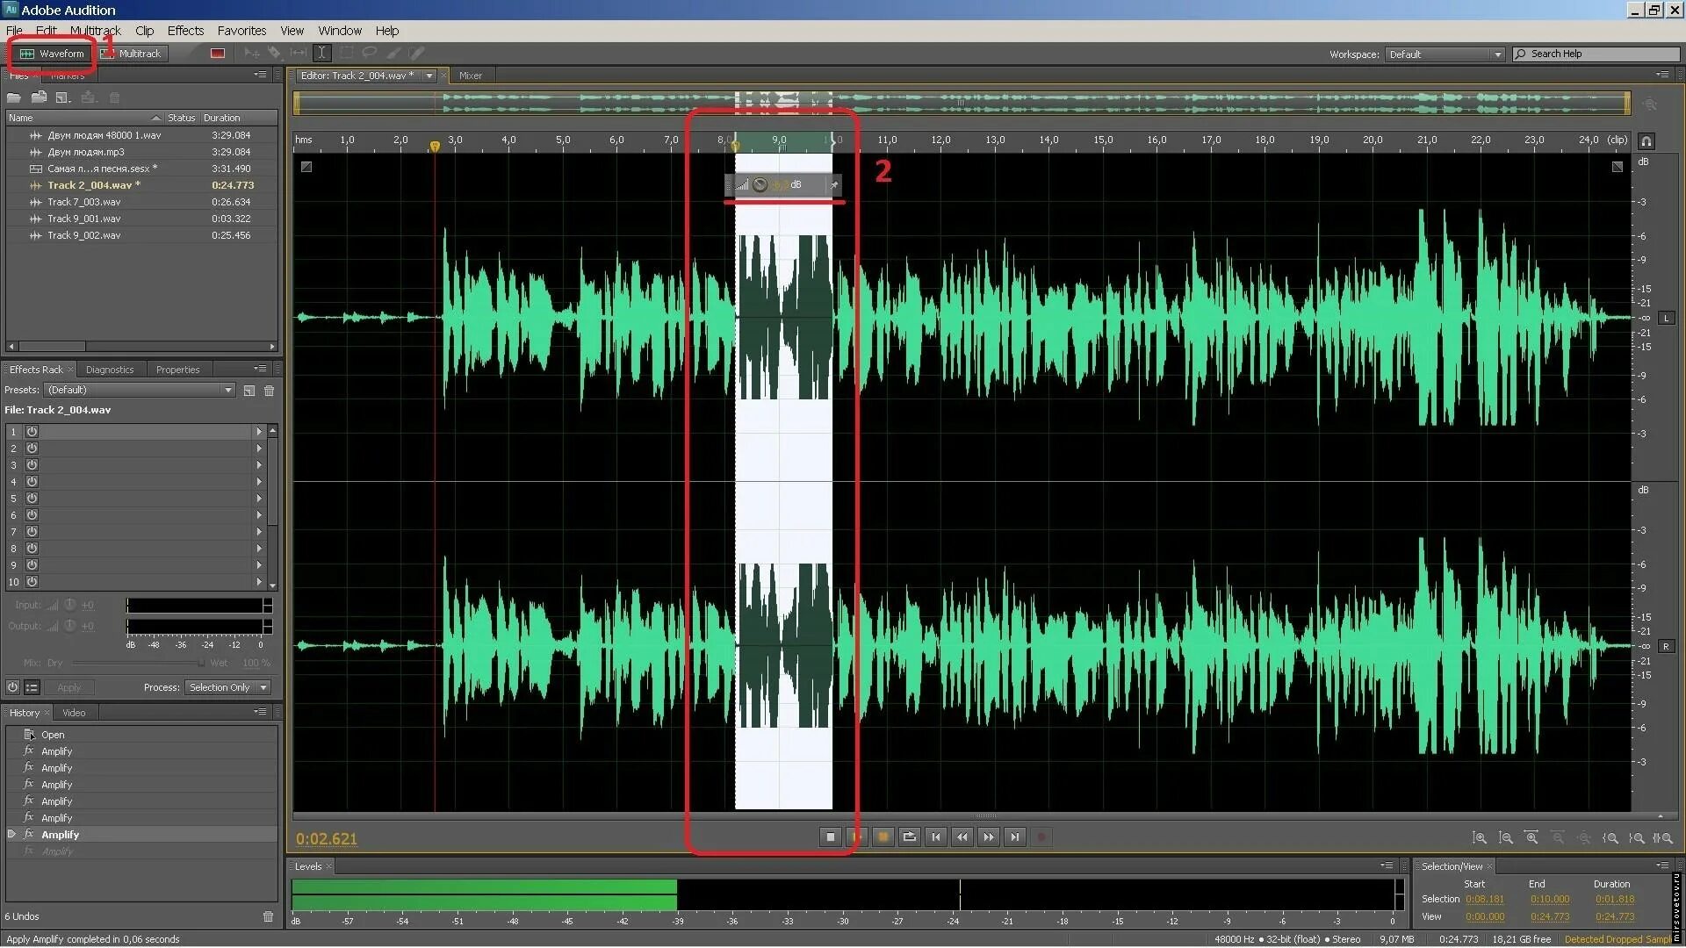Open the Presets dropdown
This screenshot has width=1686, height=948.
140,390
